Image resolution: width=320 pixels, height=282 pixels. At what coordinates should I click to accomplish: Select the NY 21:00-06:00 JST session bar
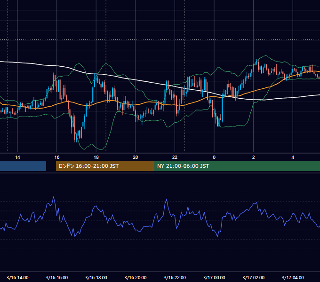[x=237, y=166]
